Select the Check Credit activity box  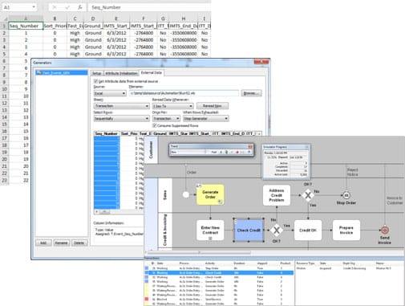click(249, 231)
